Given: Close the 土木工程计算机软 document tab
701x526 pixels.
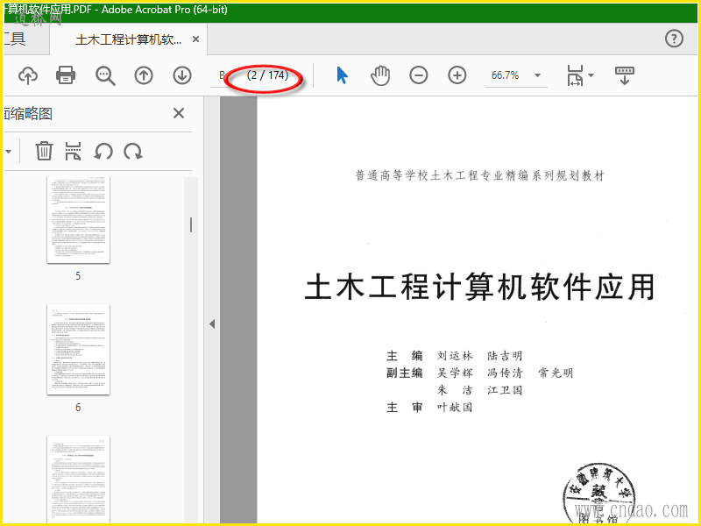Looking at the screenshot, I should point(195,39).
